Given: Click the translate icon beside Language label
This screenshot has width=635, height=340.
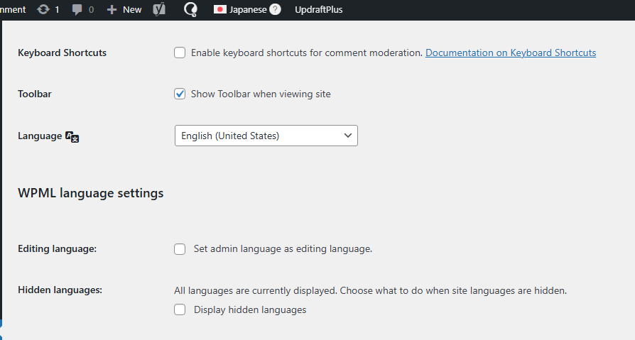Looking at the screenshot, I should pos(72,136).
